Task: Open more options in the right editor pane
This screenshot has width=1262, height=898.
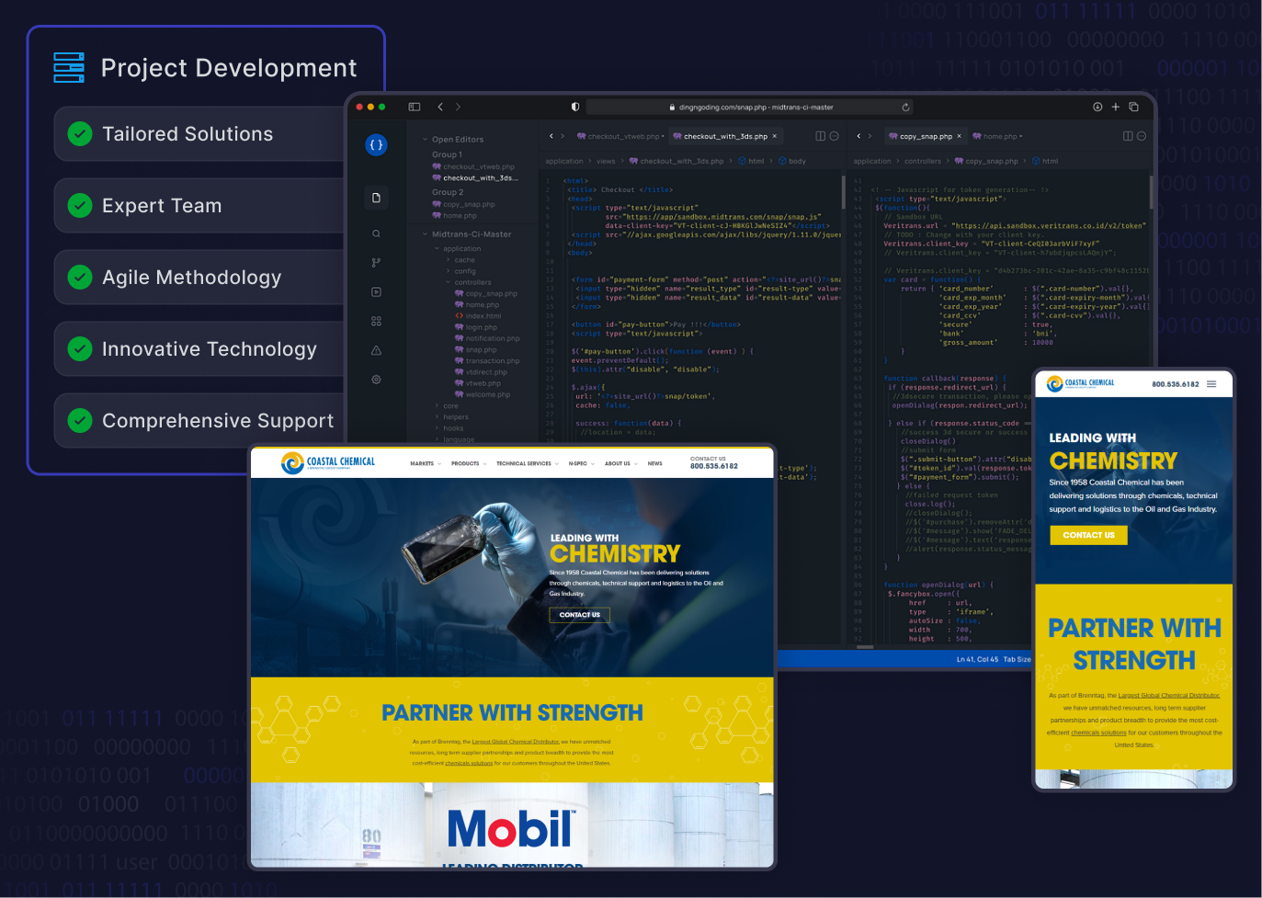Action: point(1141,136)
